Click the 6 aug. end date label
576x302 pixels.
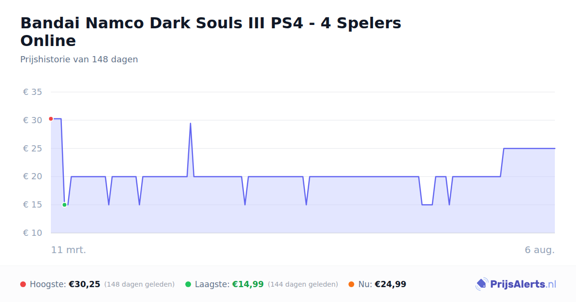click(x=540, y=250)
